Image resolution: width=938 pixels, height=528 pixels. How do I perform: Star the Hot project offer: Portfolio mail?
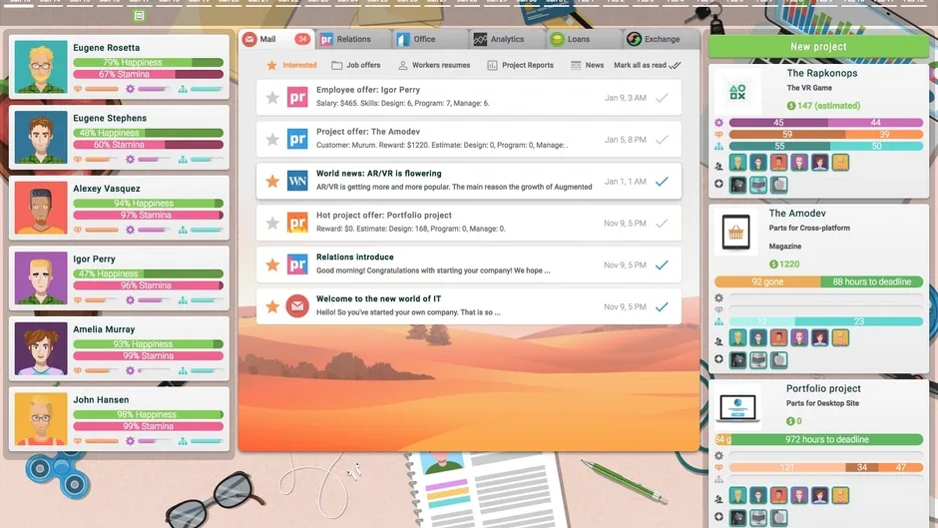[272, 223]
